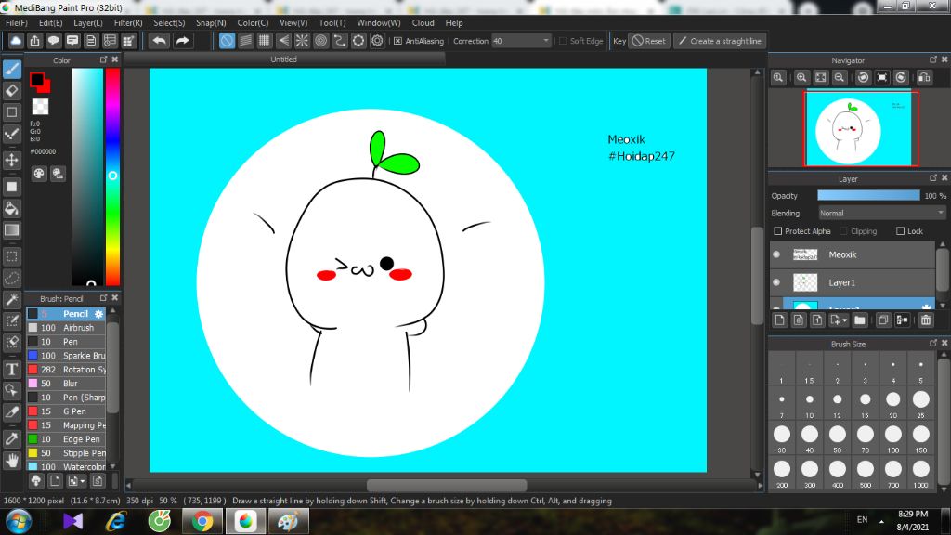Open the Cloud menu
Viewport: 951px width, 535px height.
[x=423, y=22]
